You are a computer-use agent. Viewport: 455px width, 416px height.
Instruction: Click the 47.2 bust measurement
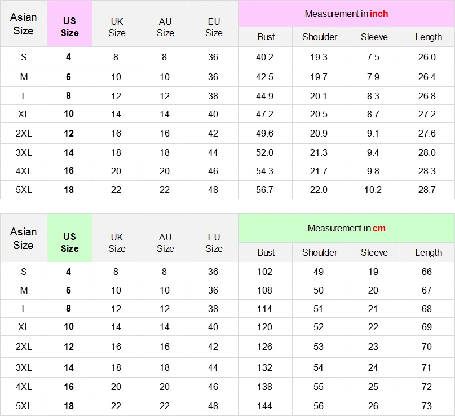[x=264, y=114]
